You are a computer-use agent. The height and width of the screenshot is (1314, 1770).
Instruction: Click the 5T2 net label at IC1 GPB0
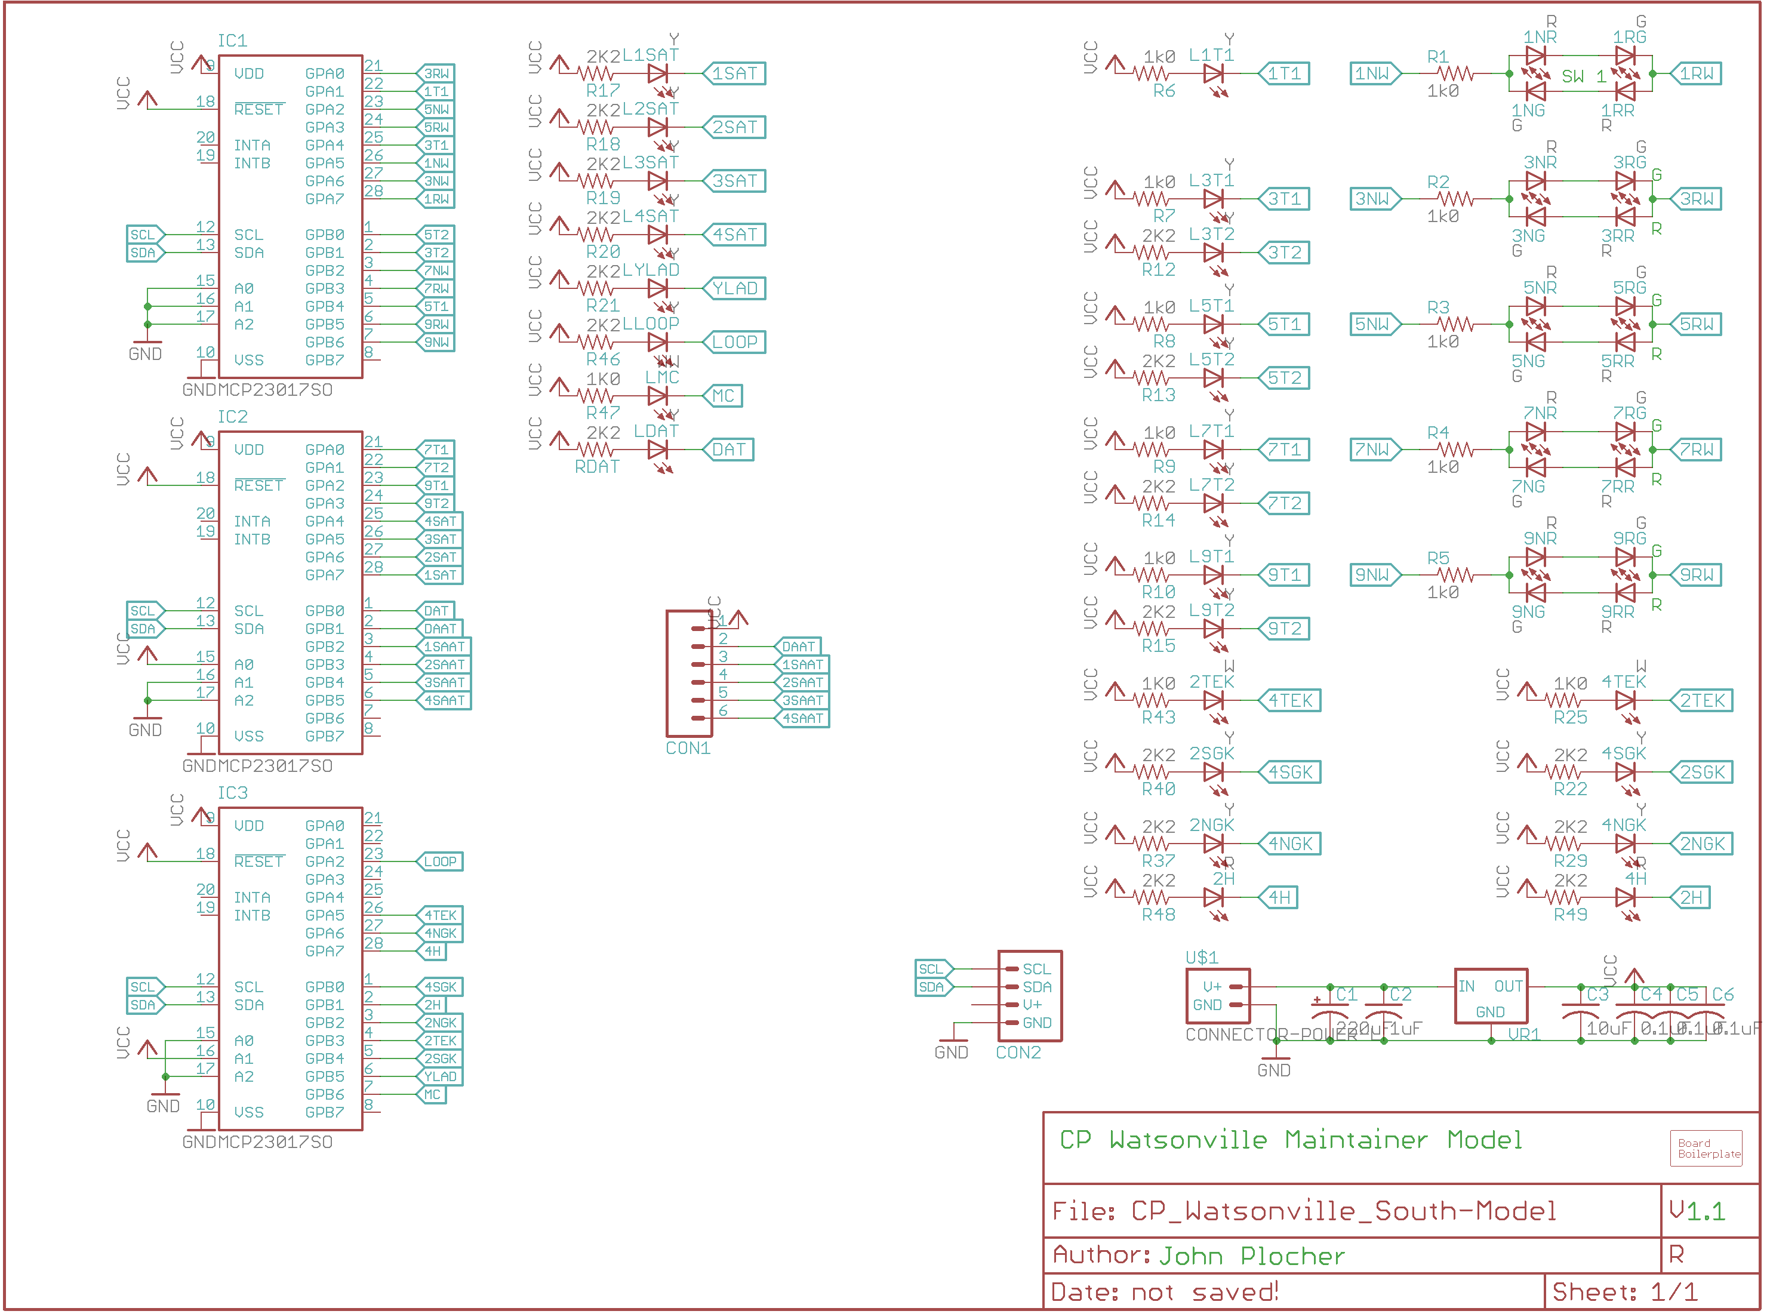tap(436, 235)
